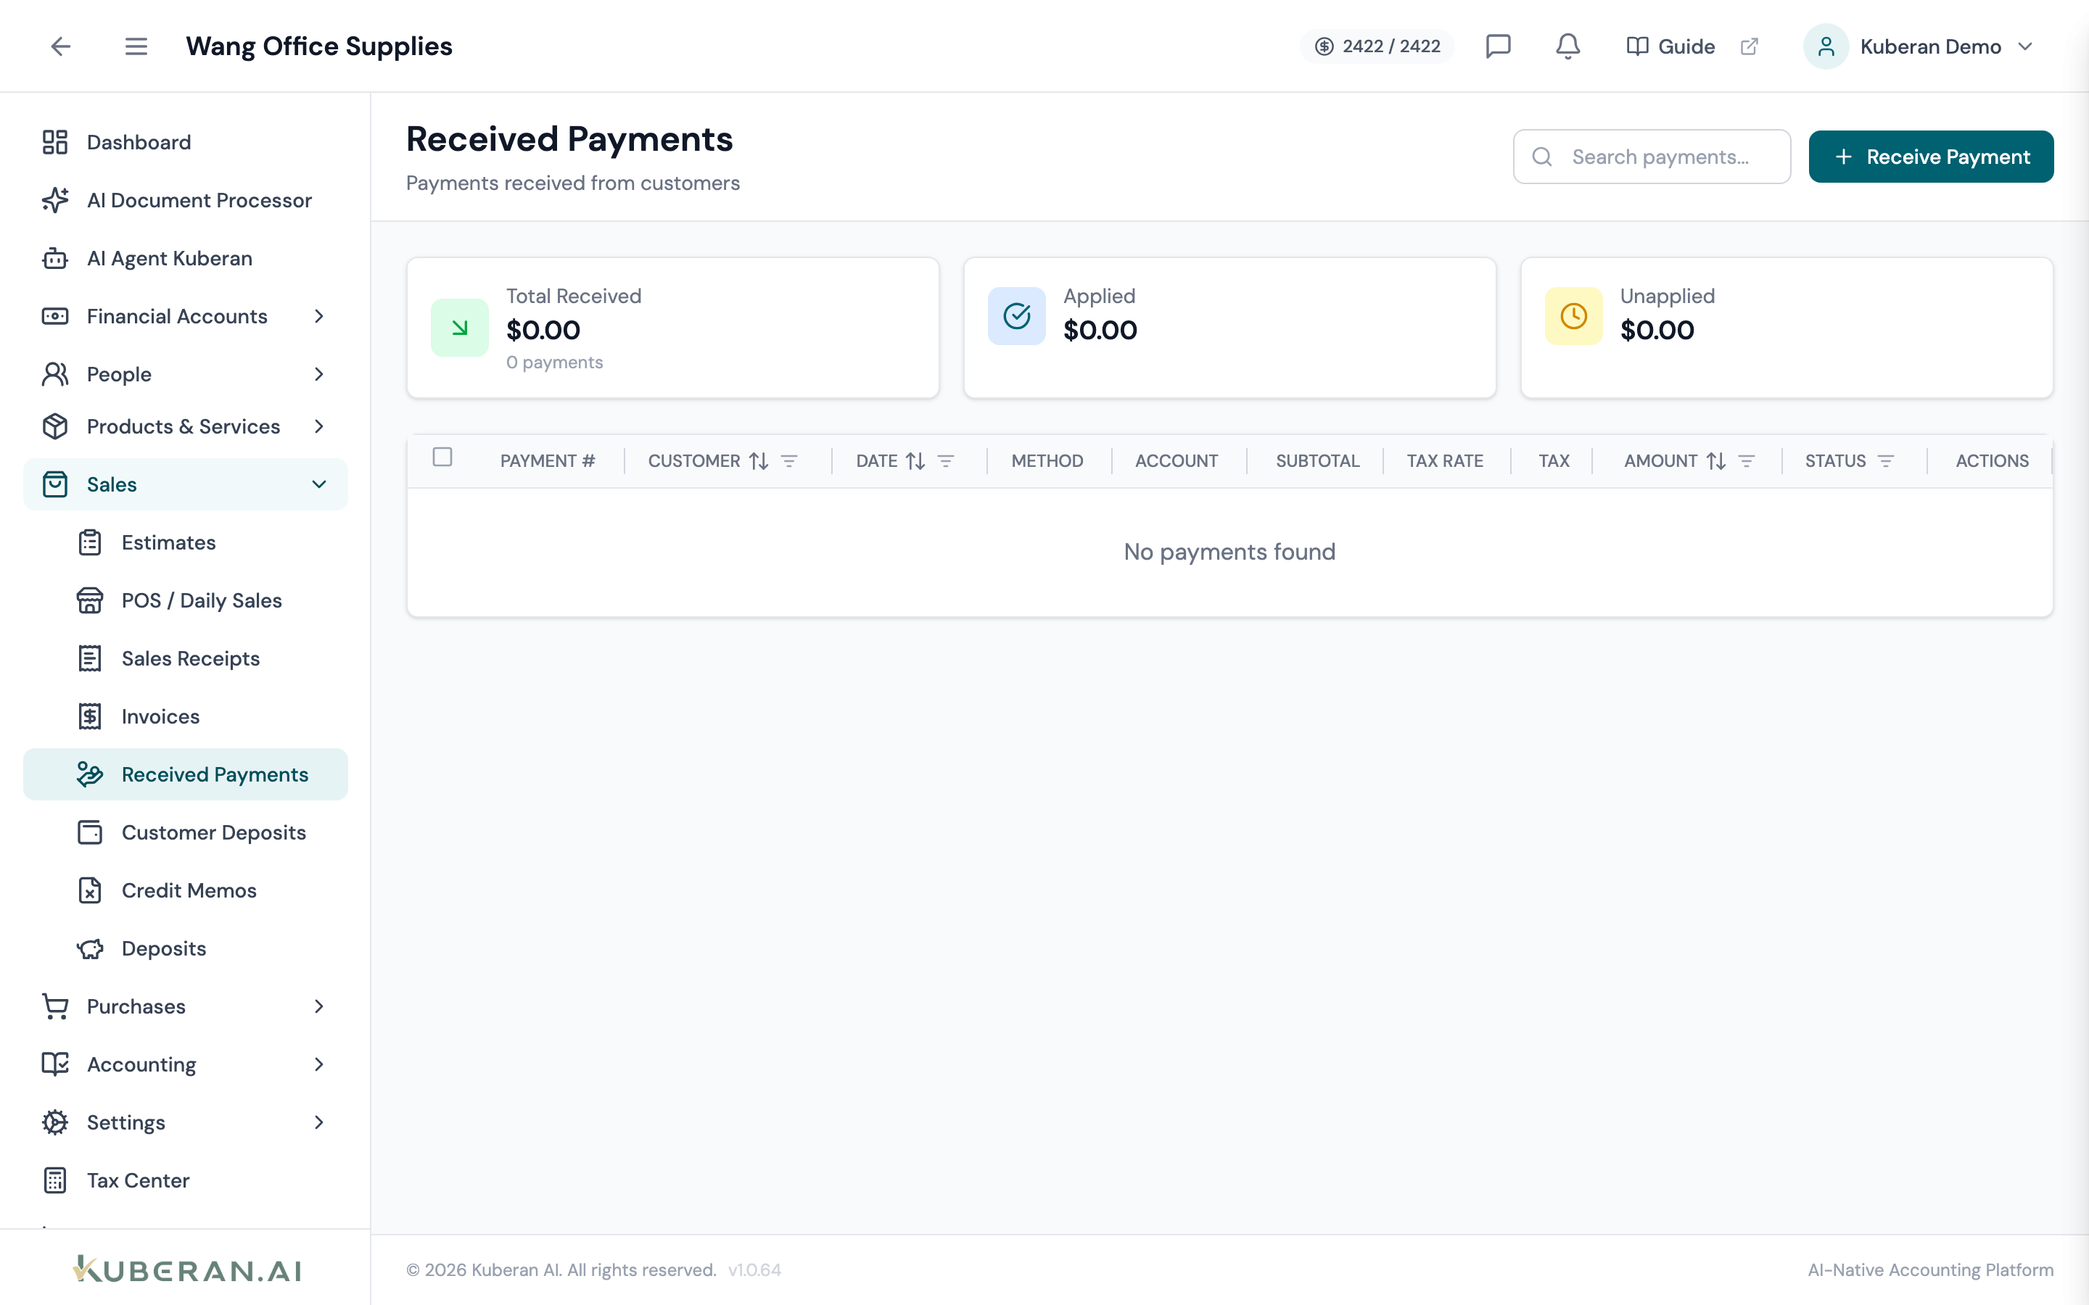Image resolution: width=2089 pixels, height=1305 pixels.
Task: Filter the Customer column
Action: [x=789, y=461]
